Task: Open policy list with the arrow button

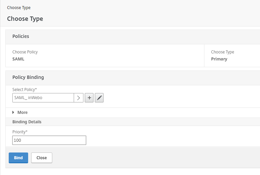Action: (x=78, y=98)
